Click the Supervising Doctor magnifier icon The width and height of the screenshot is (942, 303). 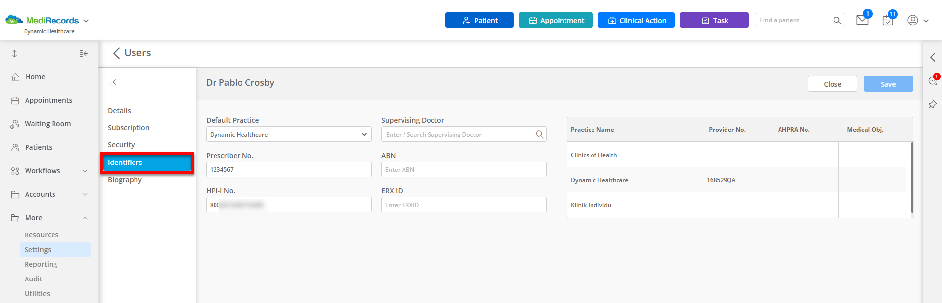pyautogui.click(x=539, y=134)
